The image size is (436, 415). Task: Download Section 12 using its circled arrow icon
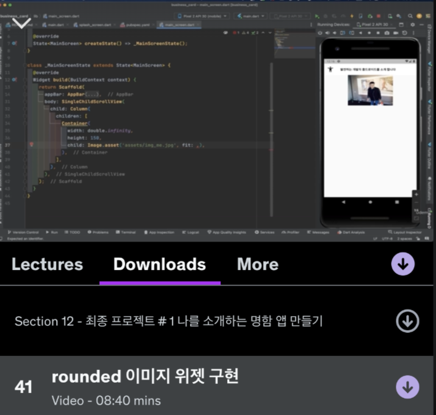click(x=407, y=321)
